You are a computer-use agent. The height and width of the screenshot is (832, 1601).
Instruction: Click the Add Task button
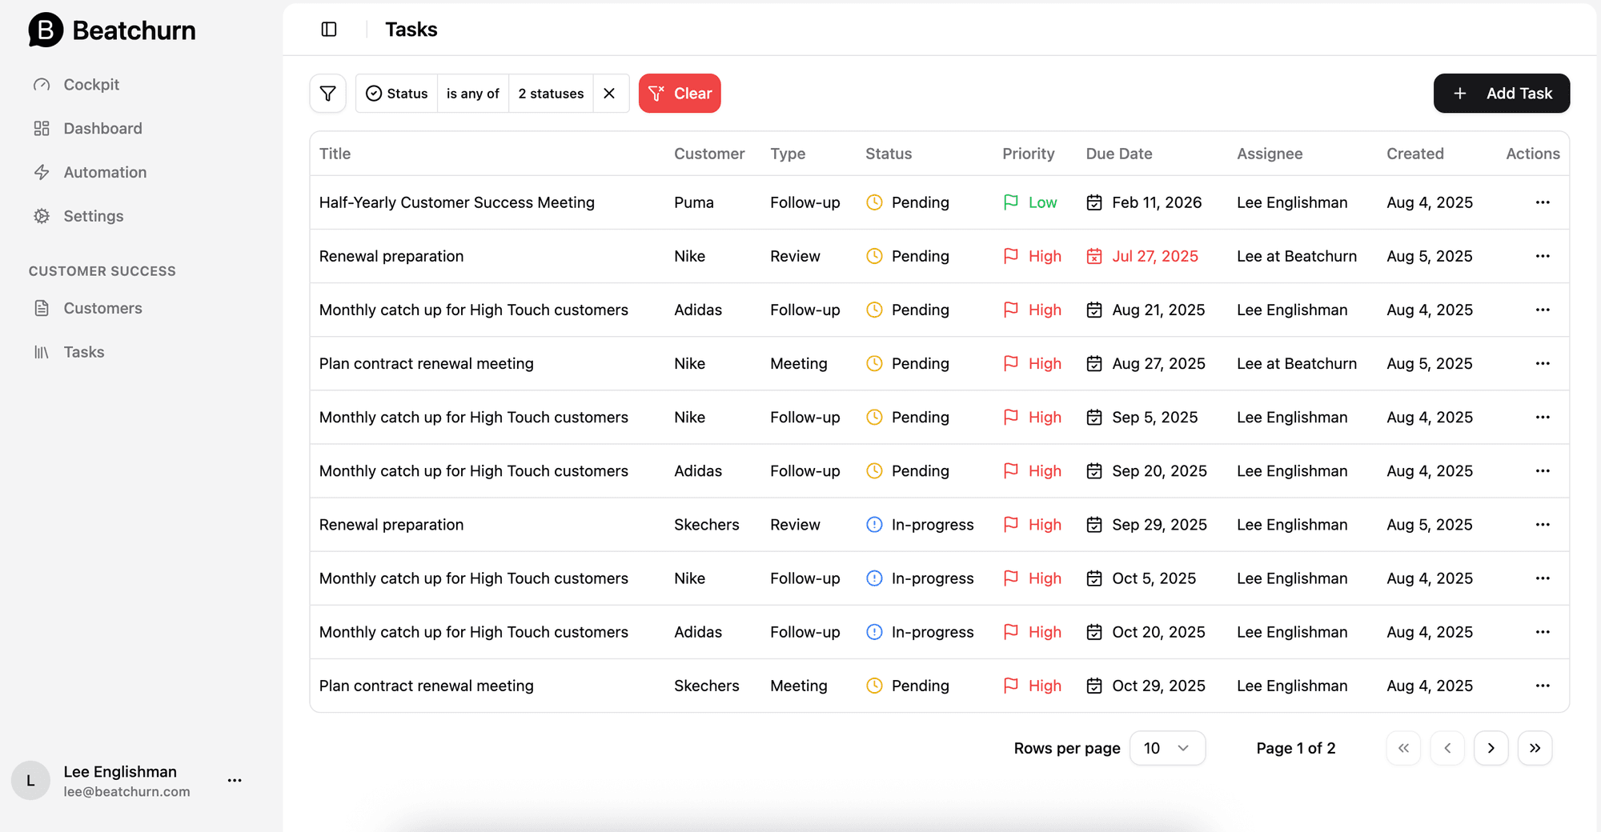pyautogui.click(x=1501, y=93)
